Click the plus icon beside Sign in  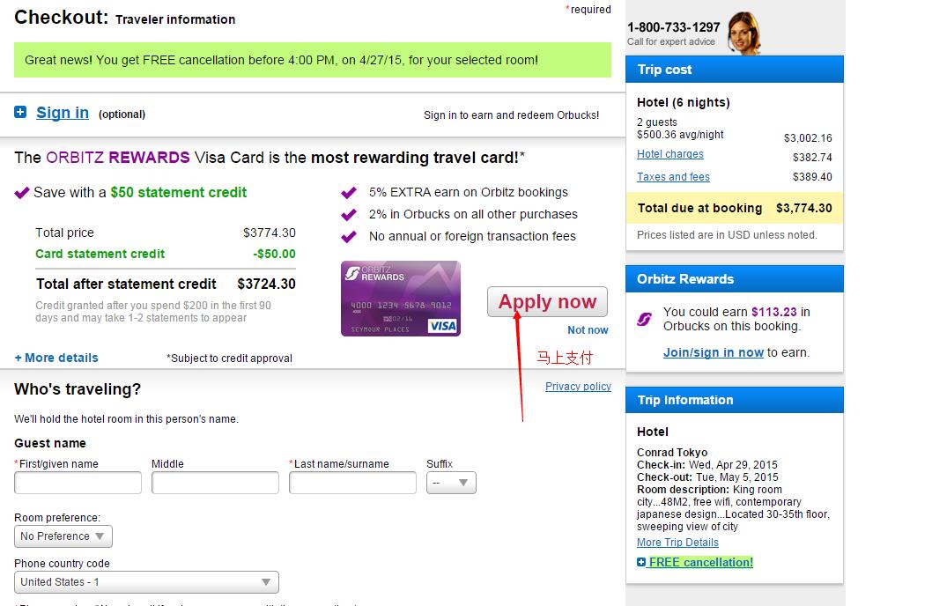pyautogui.click(x=20, y=112)
